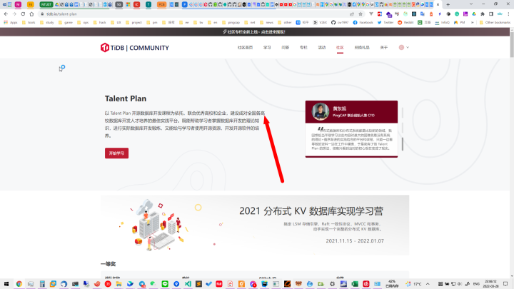514x289 pixels.
Task: Open the 活动 nav item
Action: coord(321,48)
